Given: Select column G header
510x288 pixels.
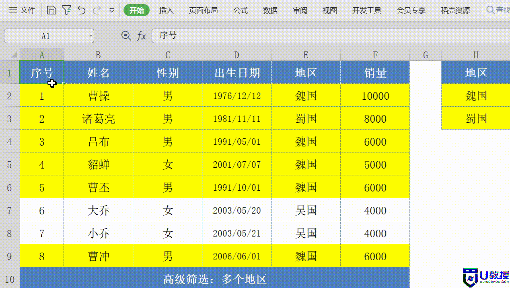Looking at the screenshot, I should [426, 55].
